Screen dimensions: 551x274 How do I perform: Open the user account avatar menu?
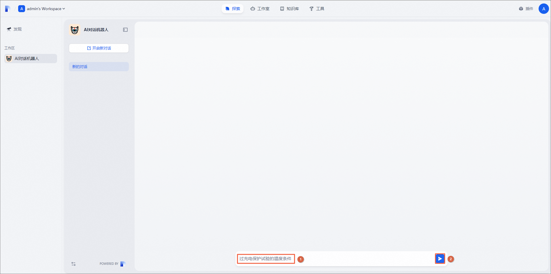click(x=544, y=9)
